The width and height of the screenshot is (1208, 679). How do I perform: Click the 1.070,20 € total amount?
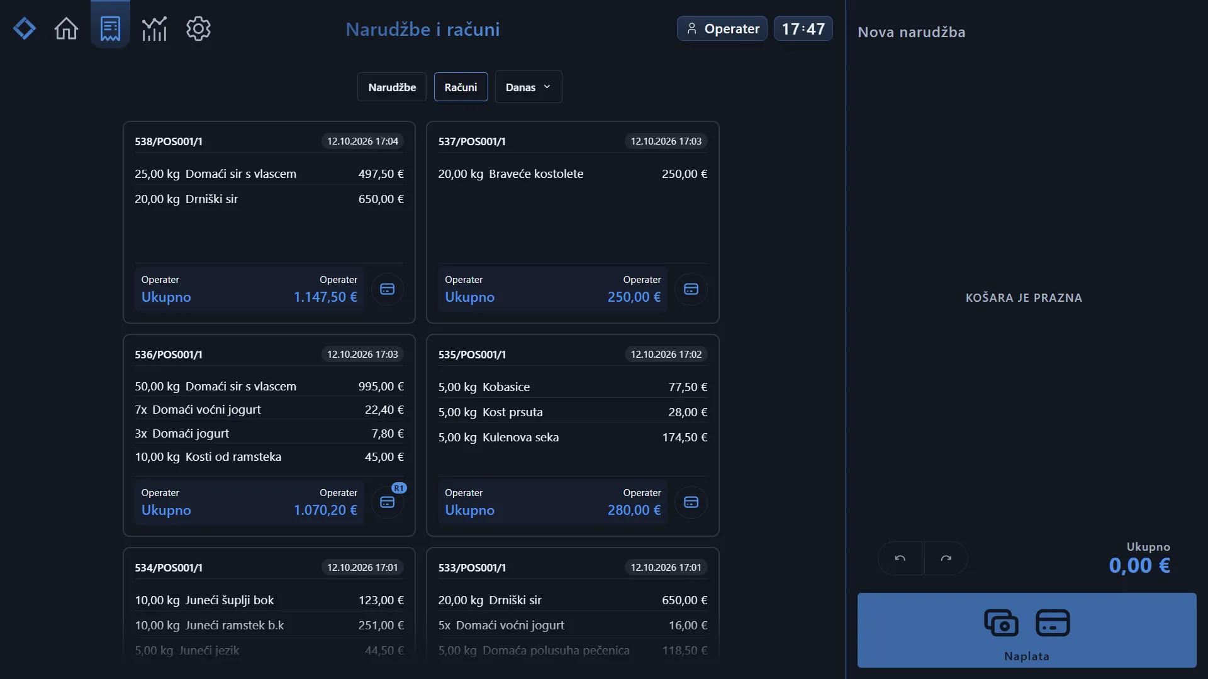tap(325, 511)
